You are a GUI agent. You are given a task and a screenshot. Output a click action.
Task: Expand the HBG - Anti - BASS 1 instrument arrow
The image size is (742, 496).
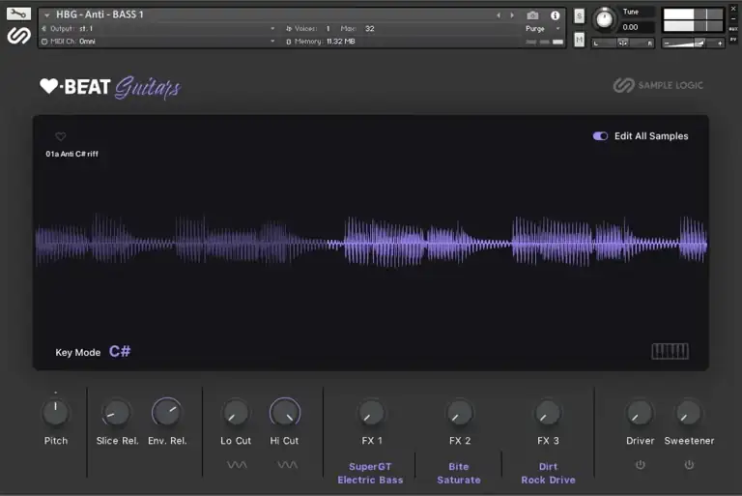point(46,15)
